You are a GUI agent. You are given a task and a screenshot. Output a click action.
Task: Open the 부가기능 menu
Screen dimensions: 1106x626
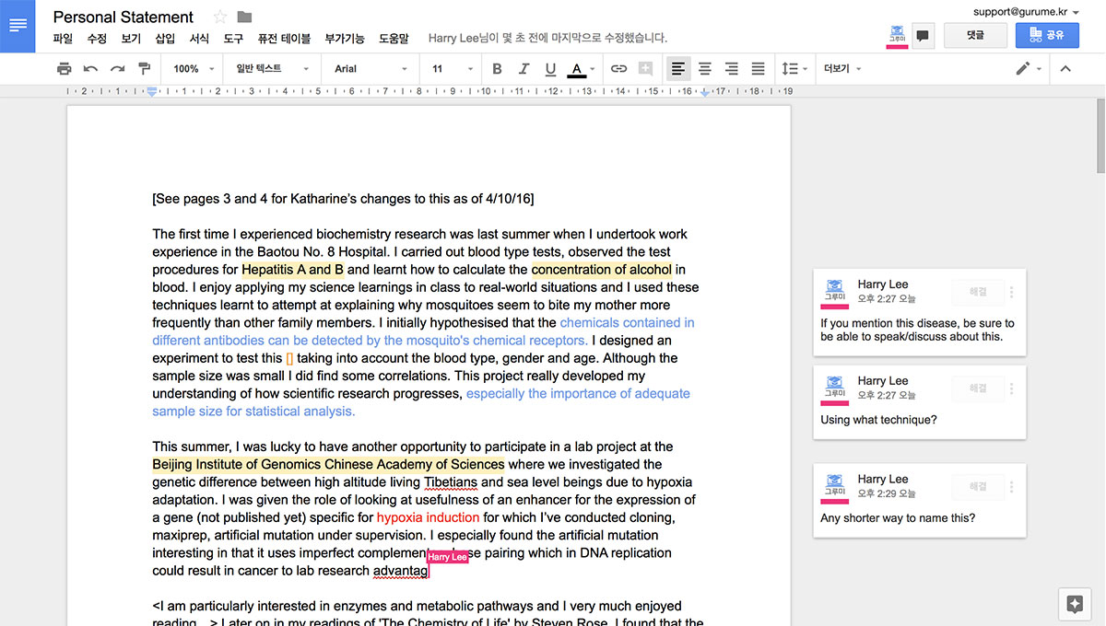coord(345,39)
